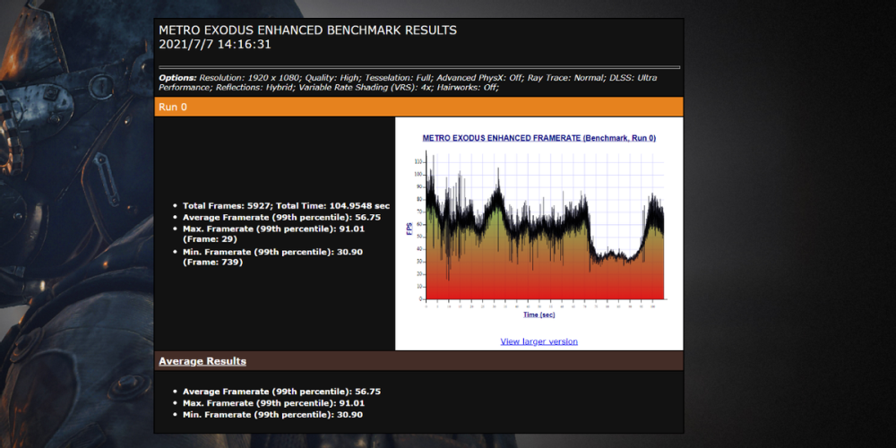896x448 pixels.
Task: Click Average Results Max. Framerate 91.01 line
Action: [x=273, y=403]
